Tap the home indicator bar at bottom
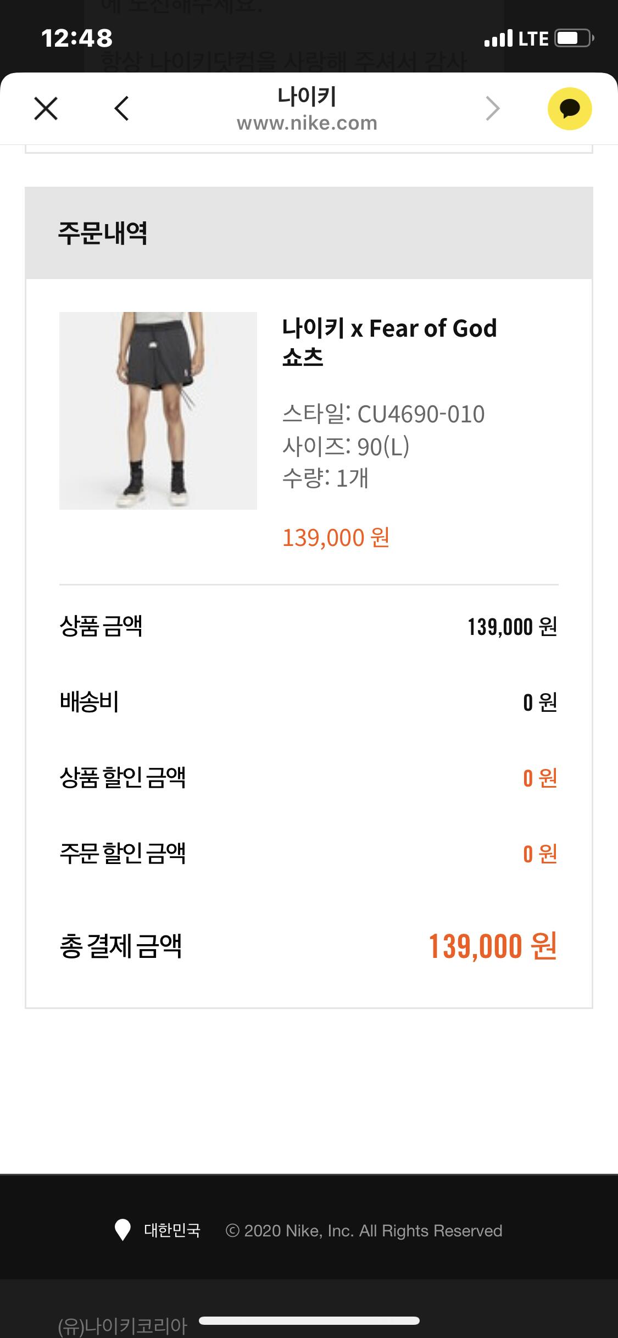This screenshot has height=1338, width=618. [x=309, y=1320]
